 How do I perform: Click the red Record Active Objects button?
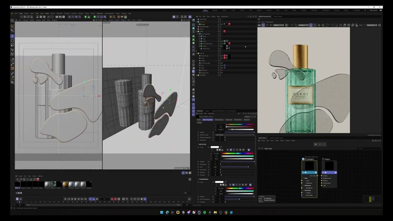pyautogui.click(x=112, y=199)
